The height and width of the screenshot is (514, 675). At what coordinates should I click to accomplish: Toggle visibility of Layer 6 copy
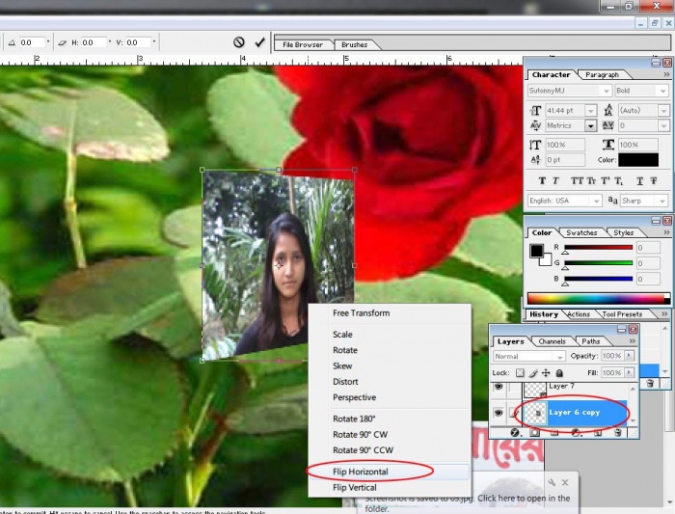499,413
